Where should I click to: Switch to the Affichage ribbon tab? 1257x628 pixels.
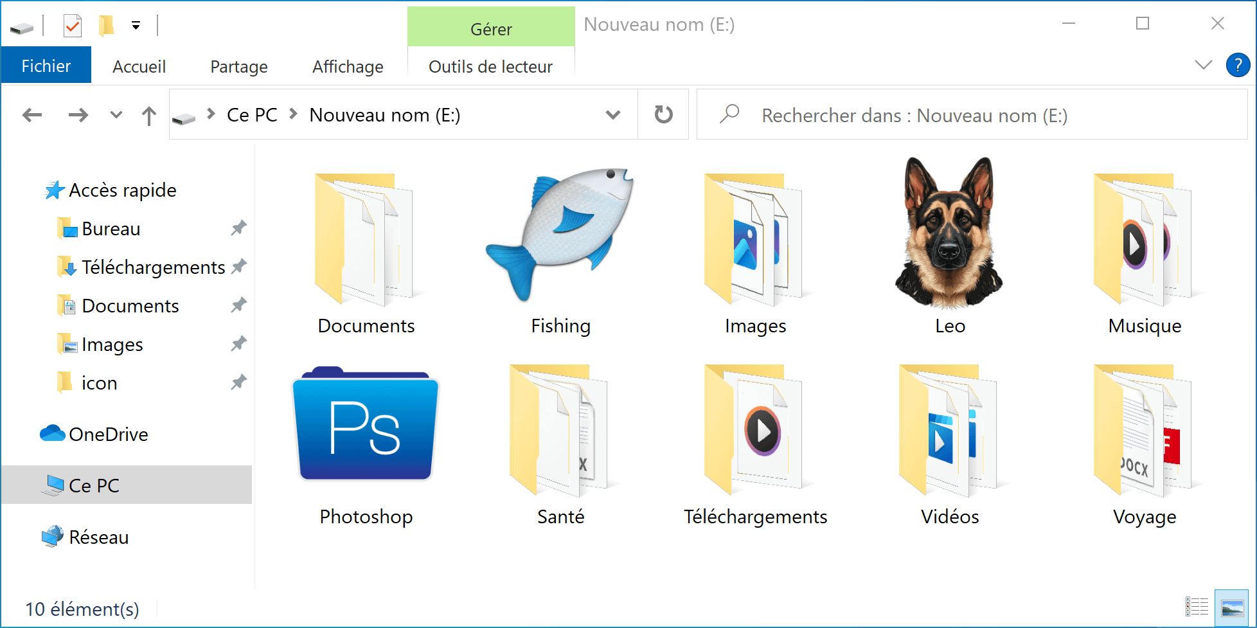tap(348, 66)
